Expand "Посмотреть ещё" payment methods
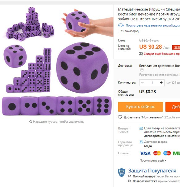This screenshot has height=187, width=180. (x=153, y=160)
